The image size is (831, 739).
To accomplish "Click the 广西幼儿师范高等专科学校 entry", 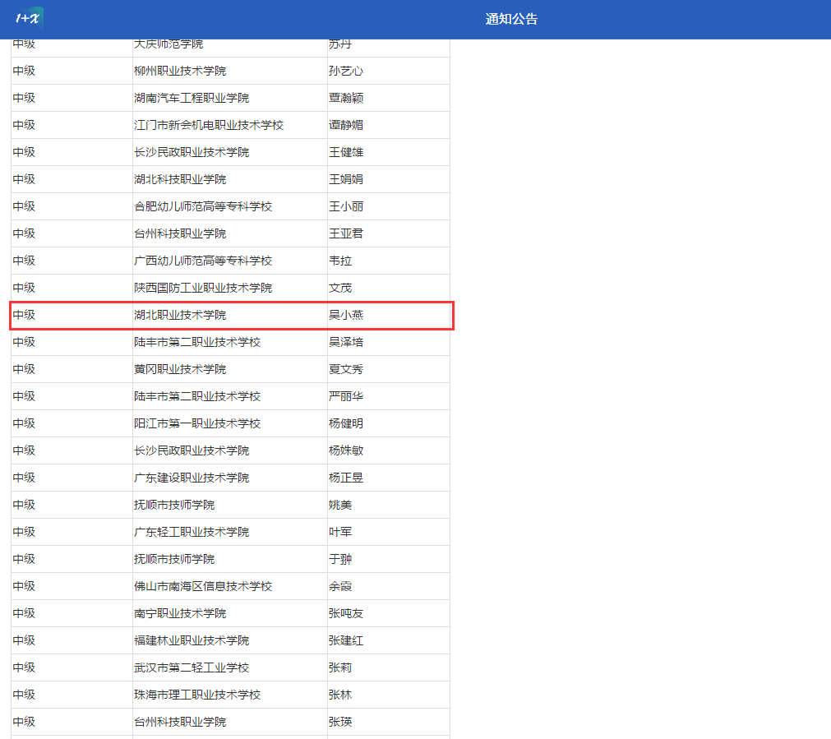I will tap(203, 261).
